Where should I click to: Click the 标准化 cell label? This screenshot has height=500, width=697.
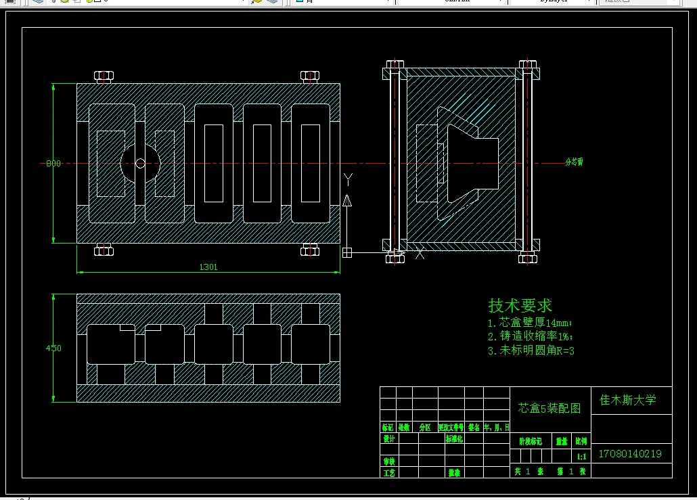click(x=454, y=438)
